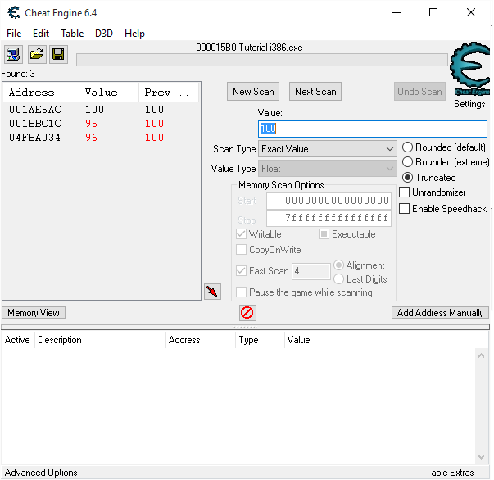Open the File menu
494x480 pixels.
tap(14, 34)
